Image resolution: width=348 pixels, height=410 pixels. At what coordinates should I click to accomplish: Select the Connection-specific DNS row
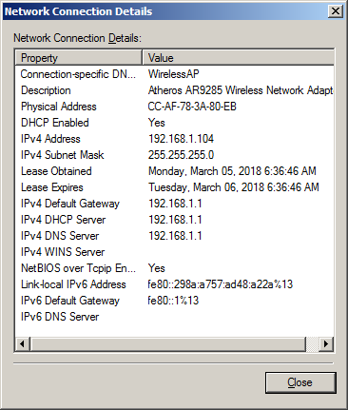[174, 74]
